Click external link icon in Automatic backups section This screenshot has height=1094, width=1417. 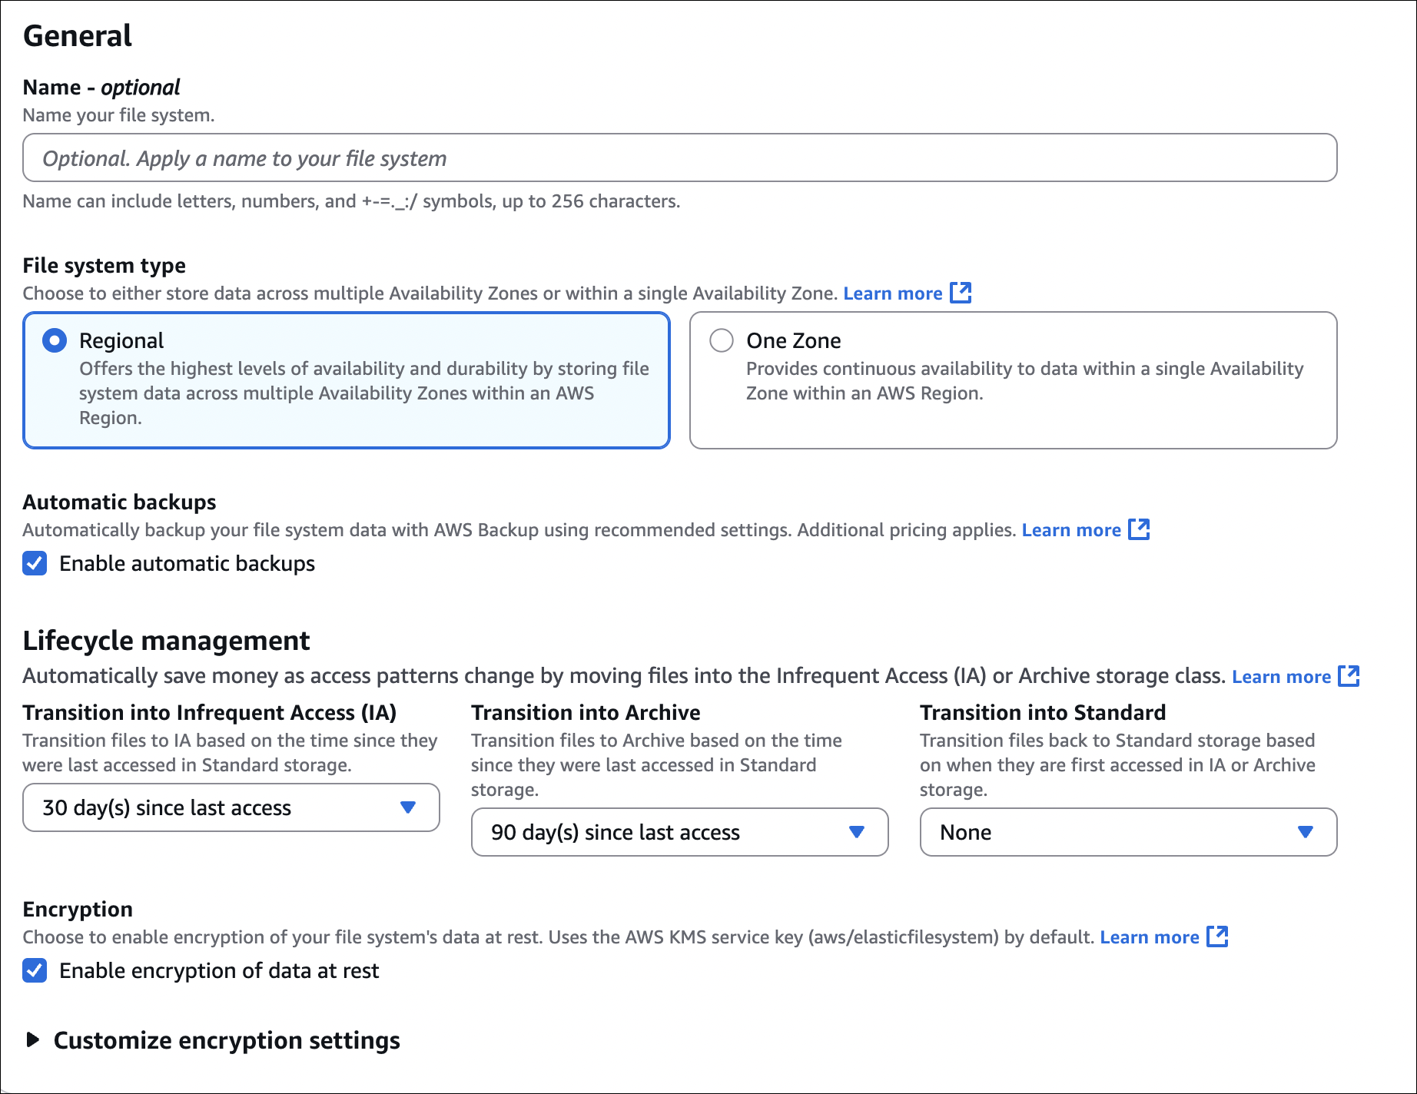click(x=1139, y=529)
